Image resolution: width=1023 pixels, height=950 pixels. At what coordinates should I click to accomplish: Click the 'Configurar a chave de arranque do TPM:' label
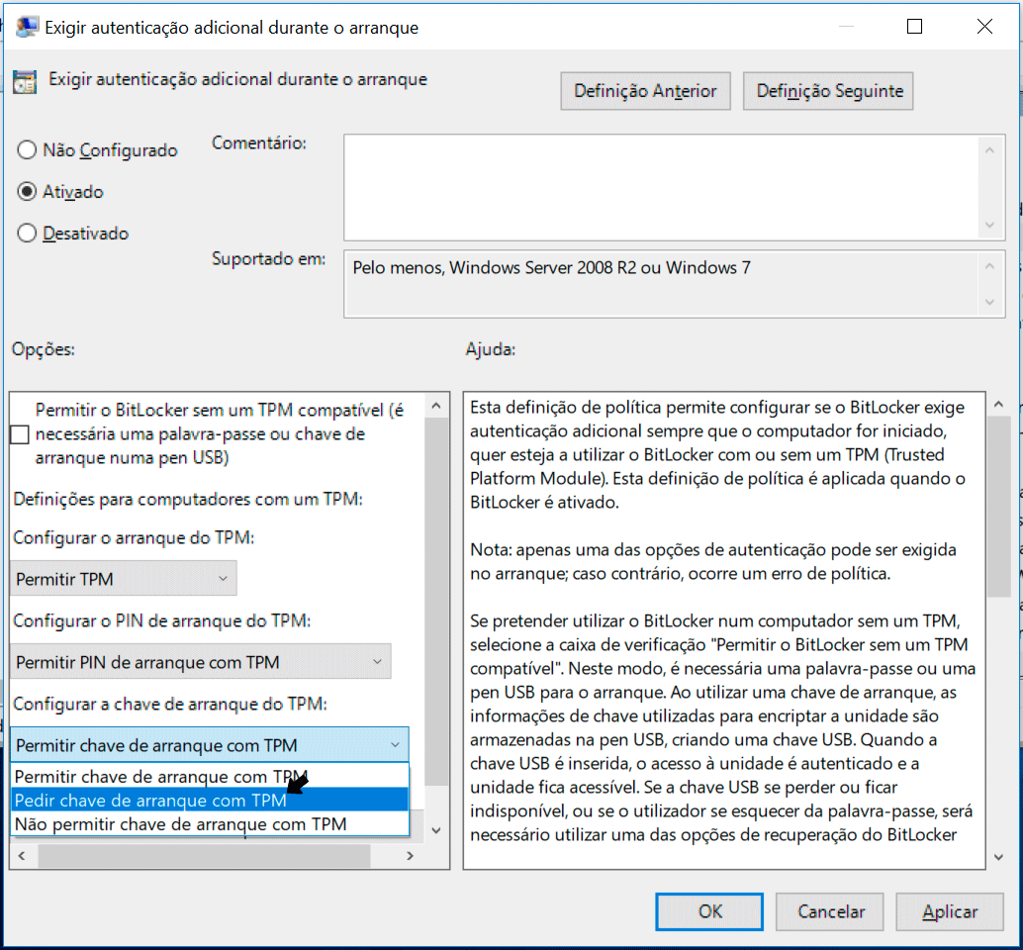pyautogui.click(x=170, y=704)
